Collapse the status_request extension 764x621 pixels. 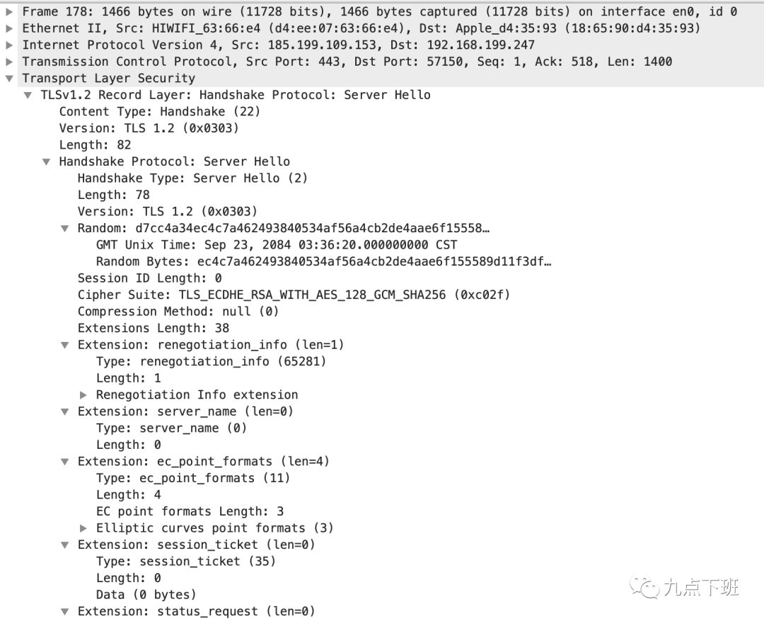(65, 611)
